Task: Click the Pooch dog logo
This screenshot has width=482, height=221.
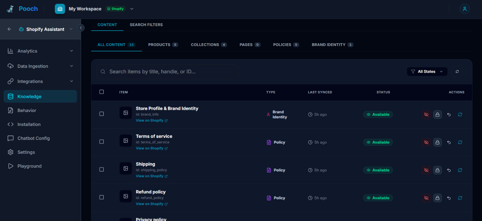Action: tap(10, 9)
